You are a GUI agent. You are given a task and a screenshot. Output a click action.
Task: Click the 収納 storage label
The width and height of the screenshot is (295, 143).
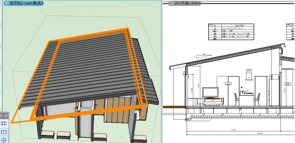pyautogui.click(x=287, y=84)
